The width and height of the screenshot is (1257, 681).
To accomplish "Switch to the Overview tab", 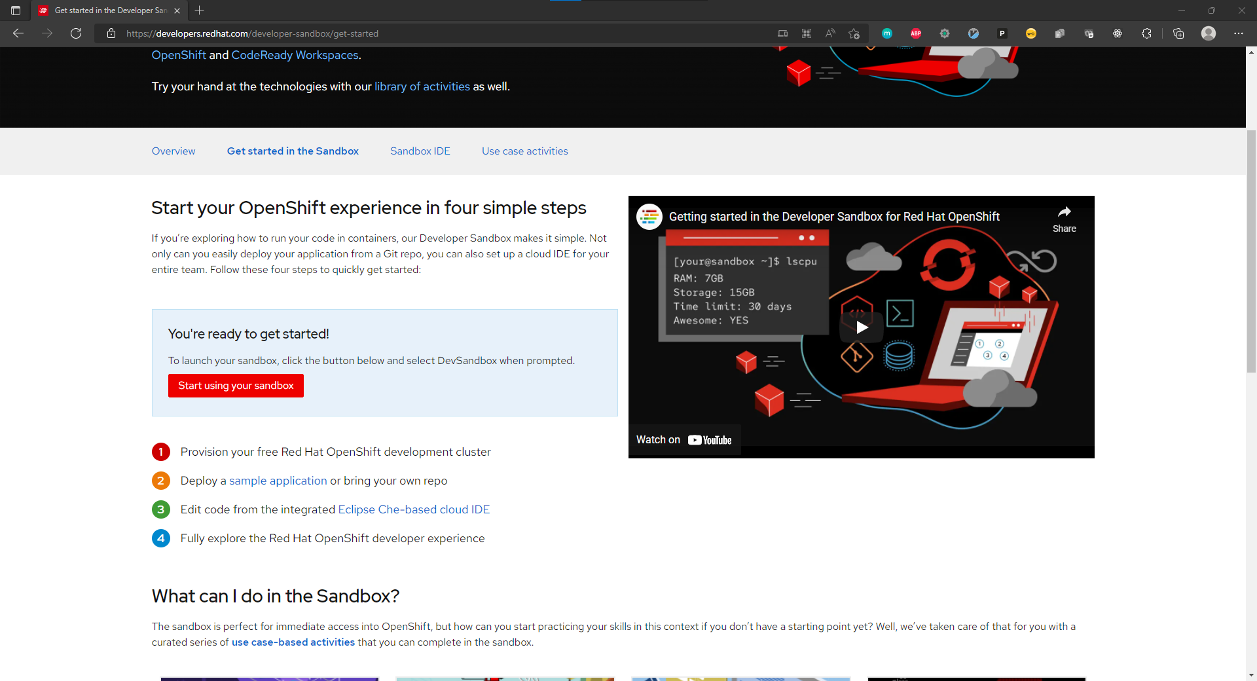I will pos(173,151).
